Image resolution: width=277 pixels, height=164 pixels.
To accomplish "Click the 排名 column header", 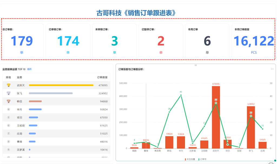I will click(x=8, y=77).
